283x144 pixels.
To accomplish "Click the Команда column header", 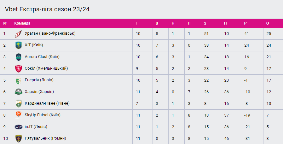I will pyautogui.click(x=22, y=23).
